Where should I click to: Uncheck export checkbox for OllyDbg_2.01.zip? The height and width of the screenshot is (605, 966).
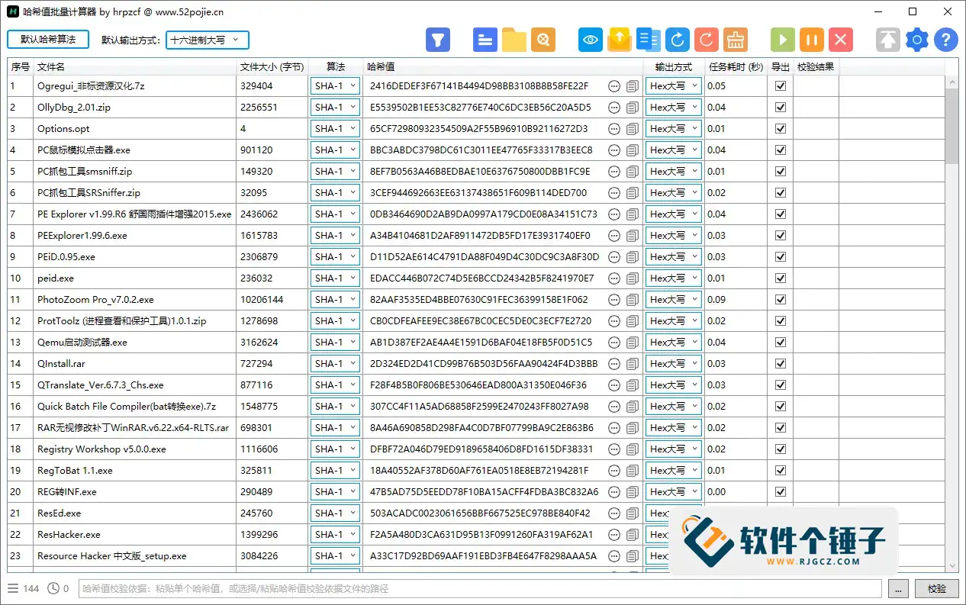[x=780, y=108]
